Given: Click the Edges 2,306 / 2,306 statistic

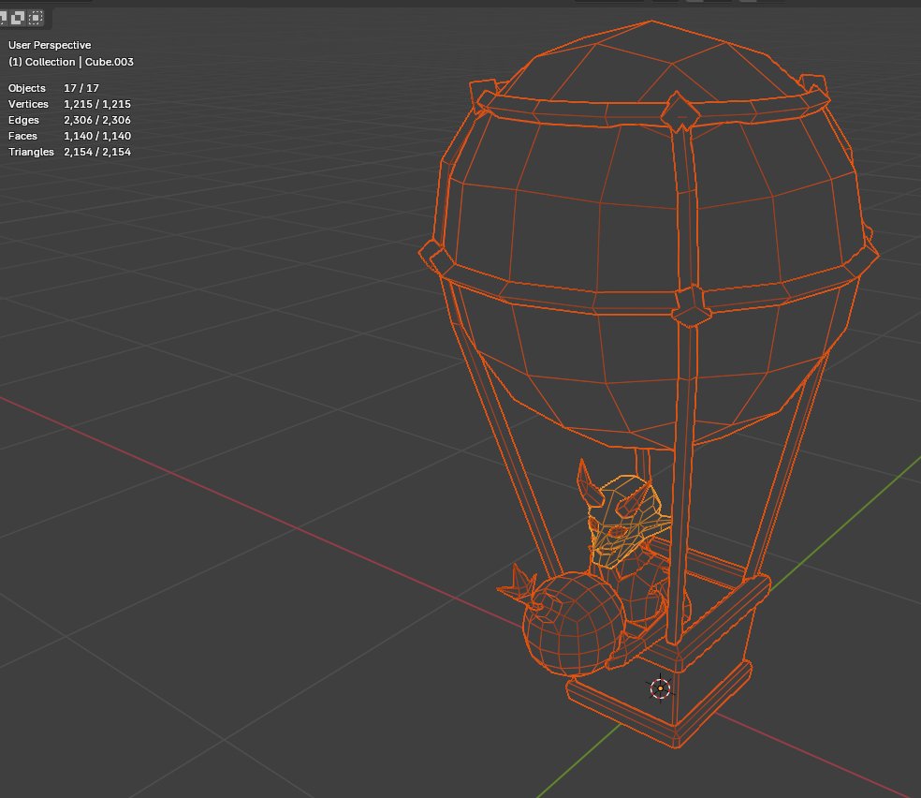Looking at the screenshot, I should coord(69,120).
